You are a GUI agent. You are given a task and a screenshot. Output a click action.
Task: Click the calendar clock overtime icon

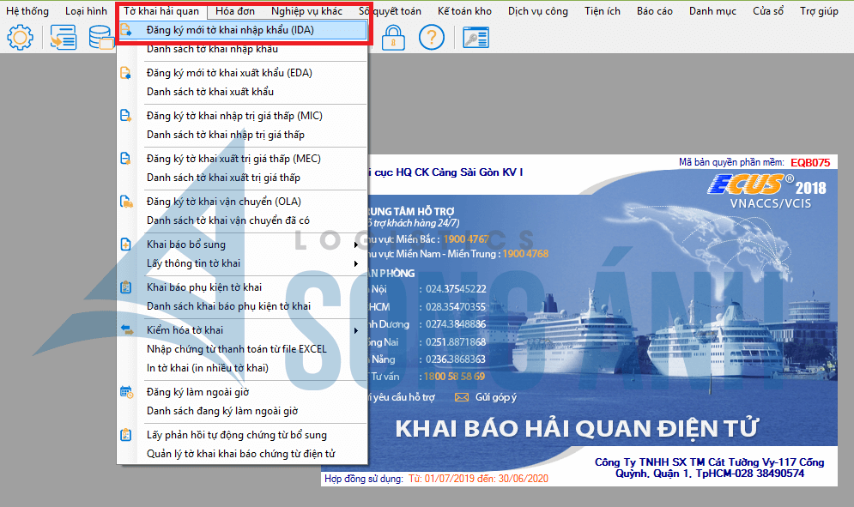tap(126, 392)
